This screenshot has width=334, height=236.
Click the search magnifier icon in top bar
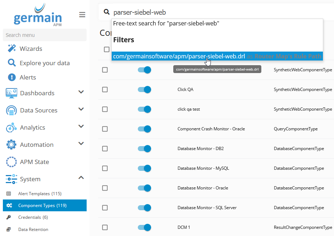[x=106, y=12]
